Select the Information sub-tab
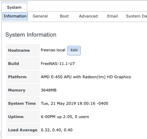Screen dimensions: 147x139 [x=15, y=16]
